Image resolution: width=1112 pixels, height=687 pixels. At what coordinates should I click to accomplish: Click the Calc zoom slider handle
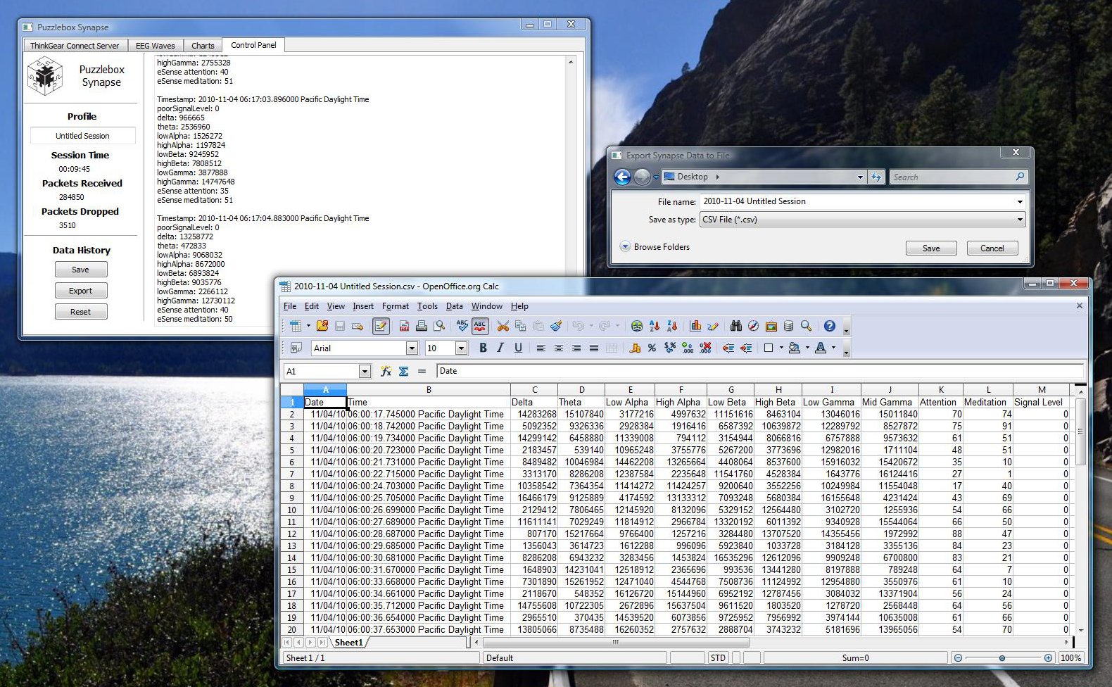[x=1002, y=658]
